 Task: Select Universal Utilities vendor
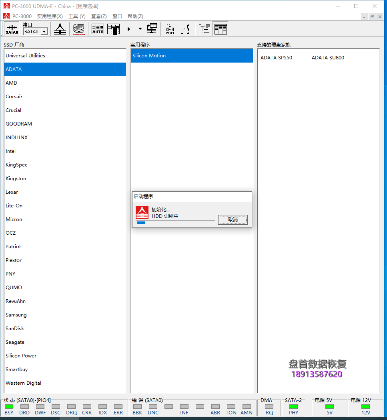65,56
